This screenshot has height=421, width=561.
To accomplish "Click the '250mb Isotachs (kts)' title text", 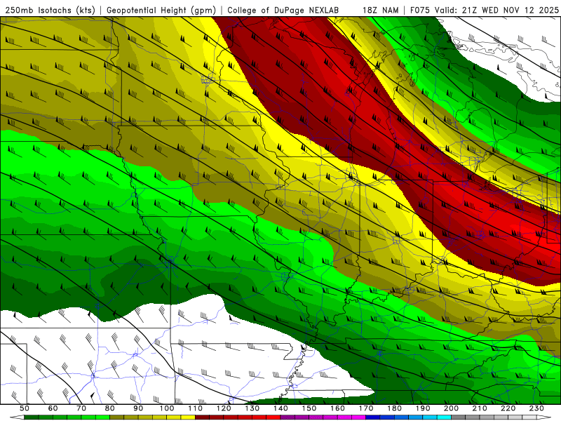I will point(50,10).
